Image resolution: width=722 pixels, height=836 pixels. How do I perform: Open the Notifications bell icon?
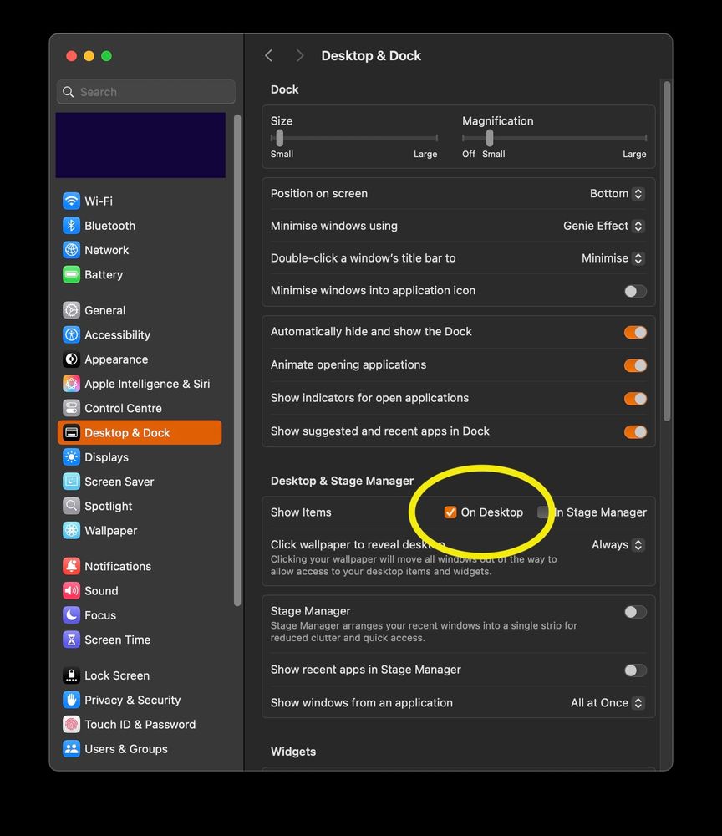click(71, 566)
